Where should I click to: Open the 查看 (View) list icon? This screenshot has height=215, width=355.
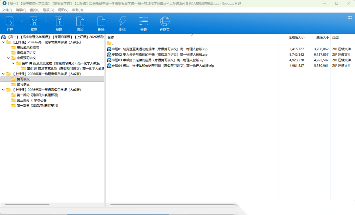coord(144,22)
